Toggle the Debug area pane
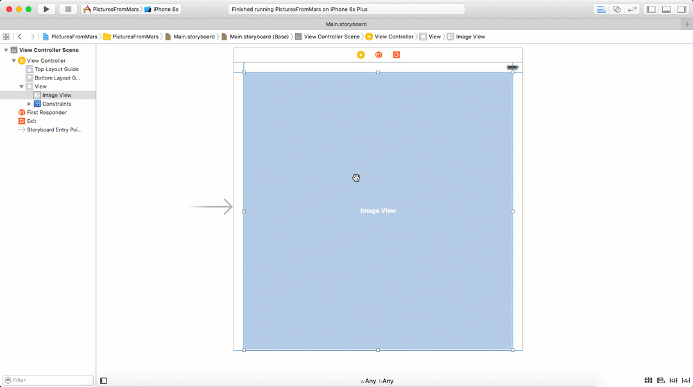The width and height of the screenshot is (693, 387). (x=667, y=9)
